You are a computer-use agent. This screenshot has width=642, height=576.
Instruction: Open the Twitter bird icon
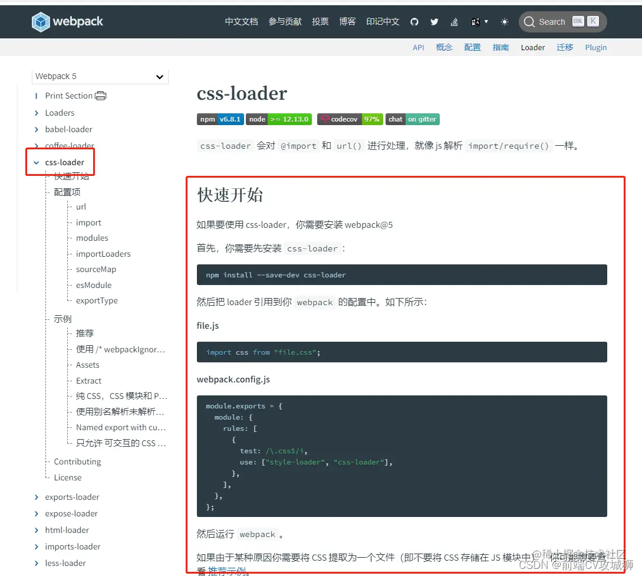tap(434, 22)
